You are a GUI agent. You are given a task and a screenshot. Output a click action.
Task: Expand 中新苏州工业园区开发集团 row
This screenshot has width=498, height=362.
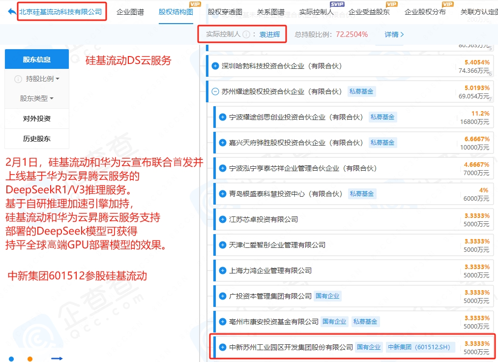[223, 347]
